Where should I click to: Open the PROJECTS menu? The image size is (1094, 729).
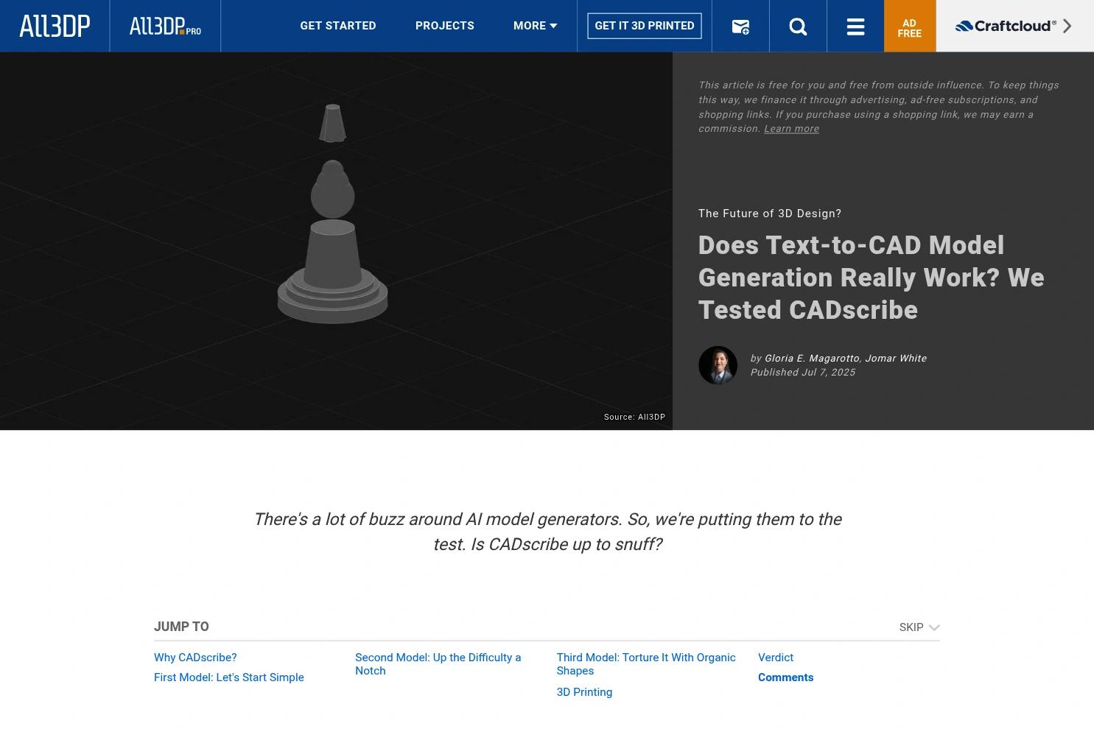(x=445, y=26)
